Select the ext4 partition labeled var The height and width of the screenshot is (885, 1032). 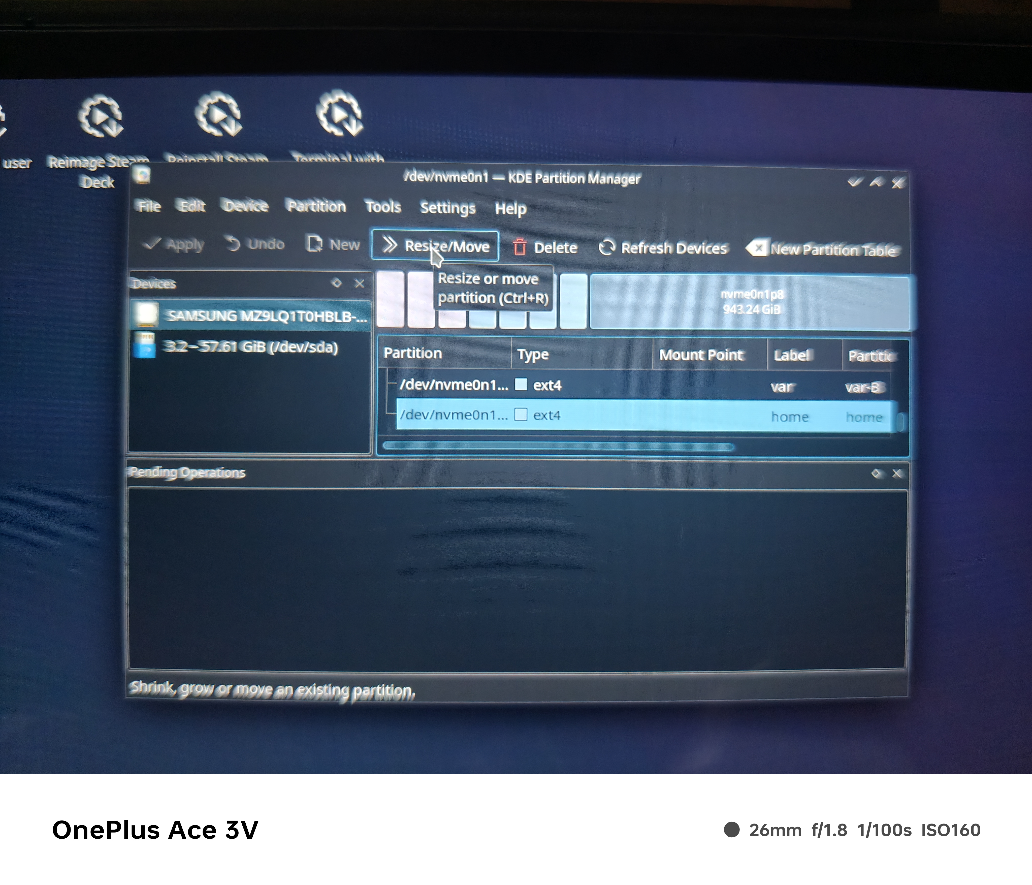[x=548, y=386]
